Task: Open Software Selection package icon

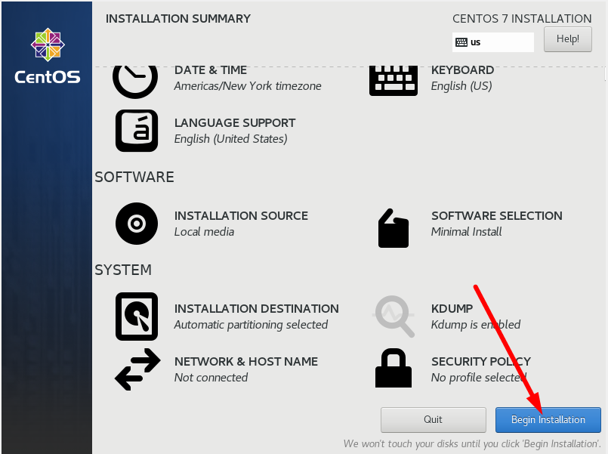Action: [x=394, y=228]
